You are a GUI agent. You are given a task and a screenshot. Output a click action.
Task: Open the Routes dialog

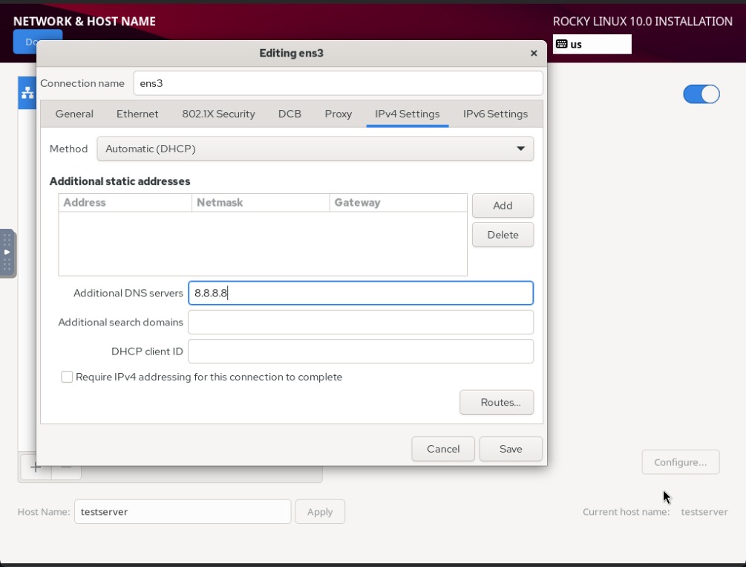coord(497,402)
